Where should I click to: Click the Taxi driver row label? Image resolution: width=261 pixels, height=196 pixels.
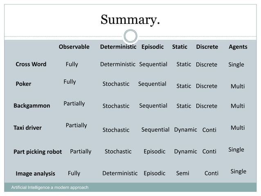(x=27, y=128)
